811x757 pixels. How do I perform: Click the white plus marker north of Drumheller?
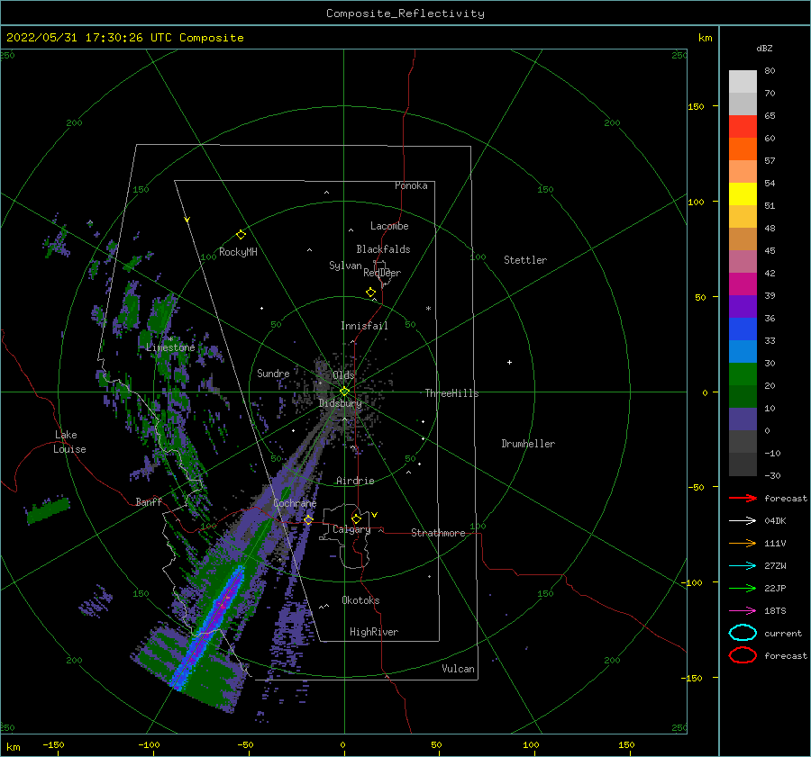tap(509, 362)
